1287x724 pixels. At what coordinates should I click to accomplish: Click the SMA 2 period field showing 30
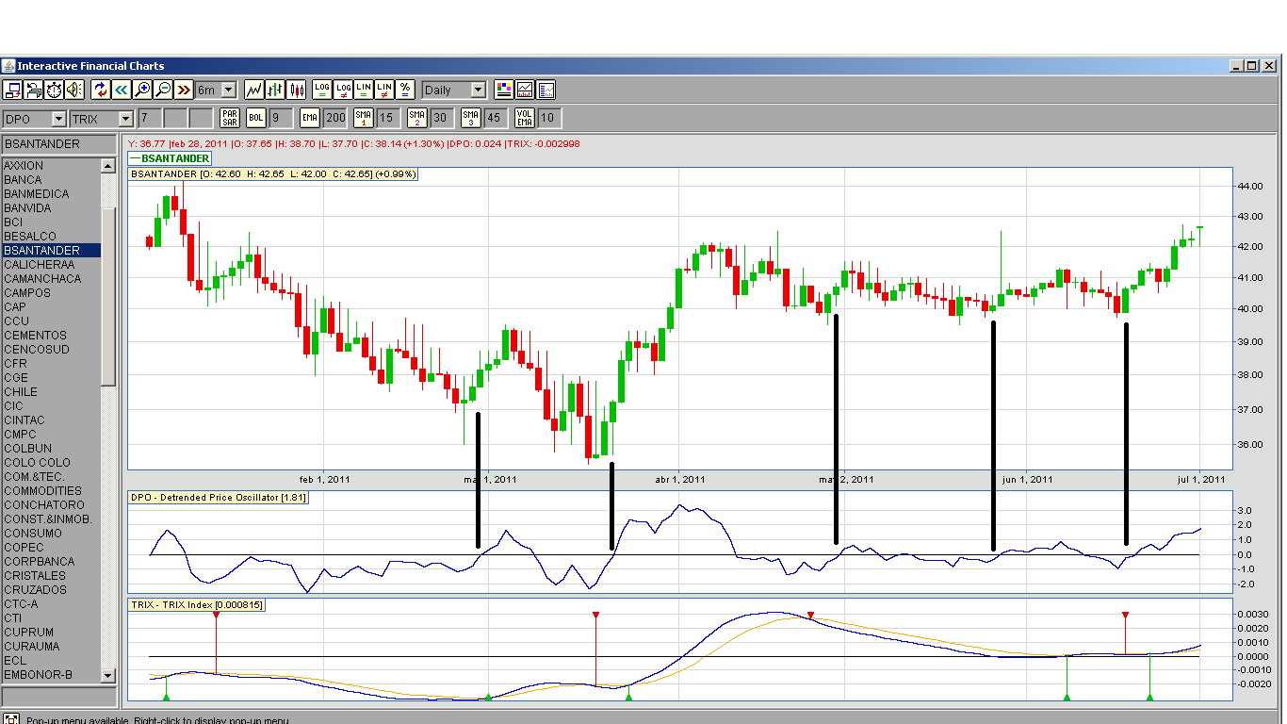(x=442, y=118)
